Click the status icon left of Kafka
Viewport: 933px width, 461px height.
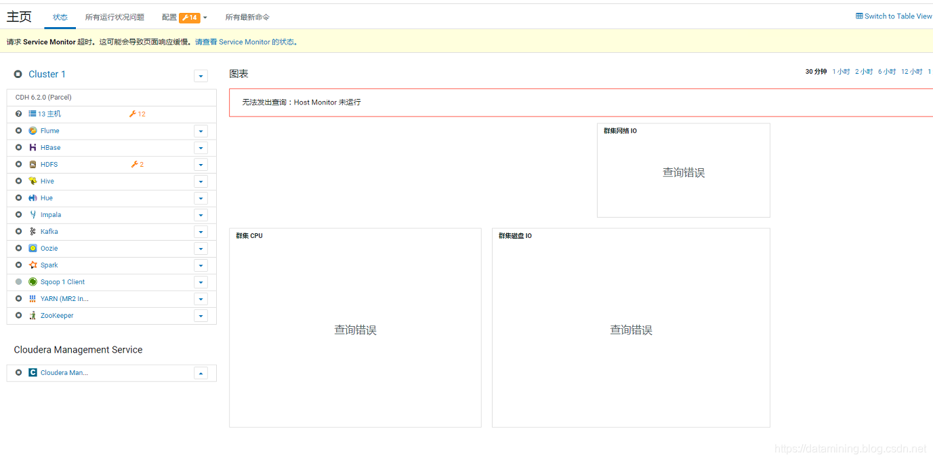click(19, 232)
